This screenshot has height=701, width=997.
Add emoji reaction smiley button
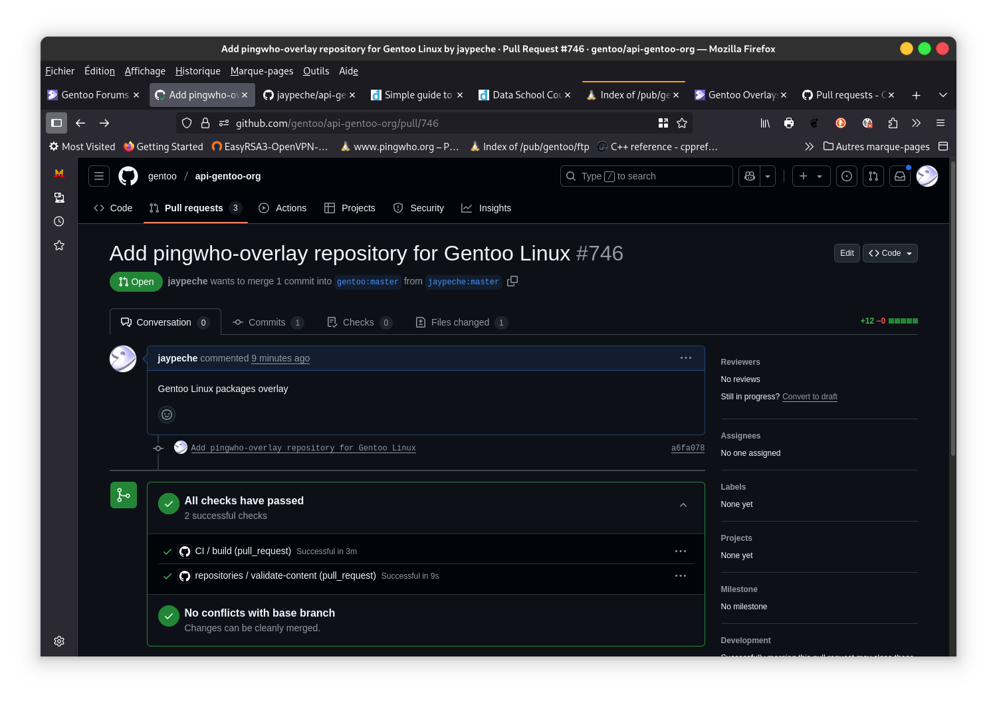point(167,415)
